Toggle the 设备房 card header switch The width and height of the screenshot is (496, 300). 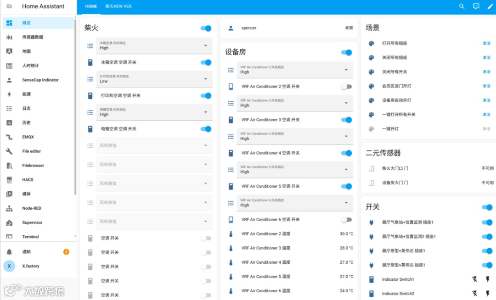point(347,52)
